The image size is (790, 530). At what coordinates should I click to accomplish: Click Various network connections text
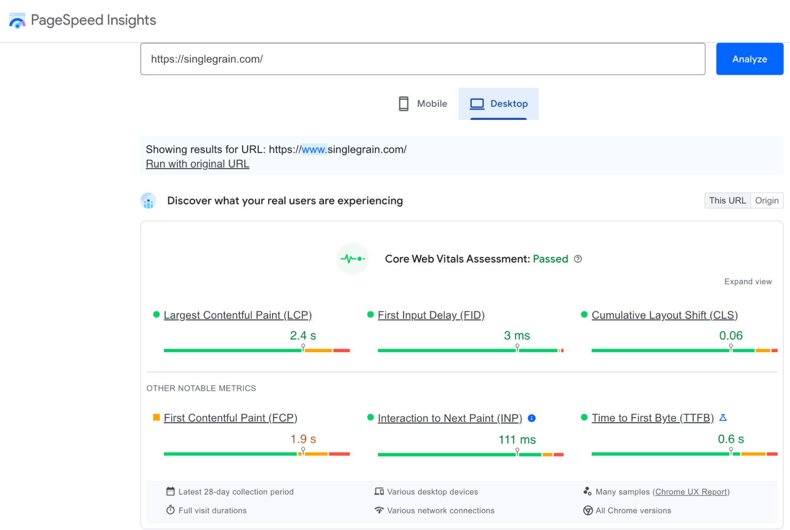(441, 510)
